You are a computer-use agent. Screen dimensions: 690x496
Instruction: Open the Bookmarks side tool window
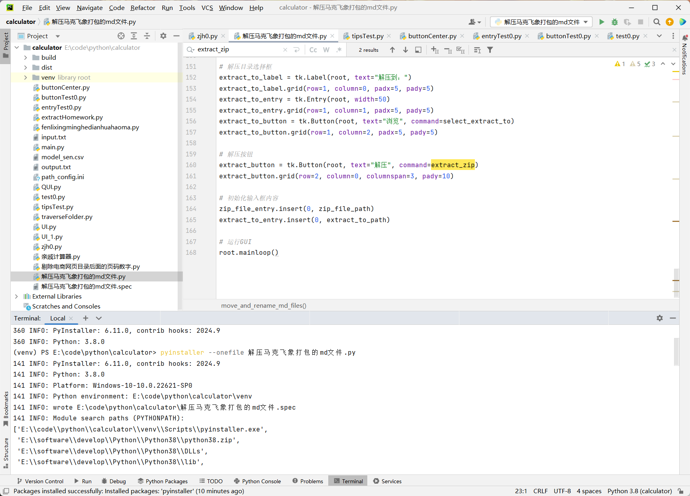6,409
